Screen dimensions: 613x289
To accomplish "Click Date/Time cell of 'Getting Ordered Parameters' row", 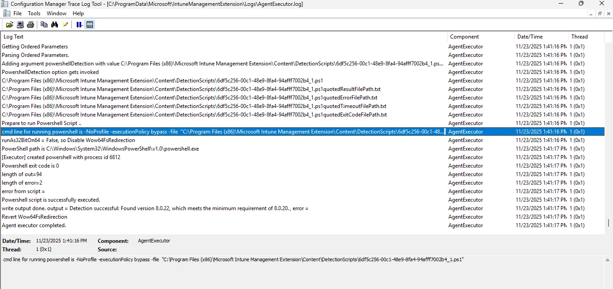I will point(541,47).
